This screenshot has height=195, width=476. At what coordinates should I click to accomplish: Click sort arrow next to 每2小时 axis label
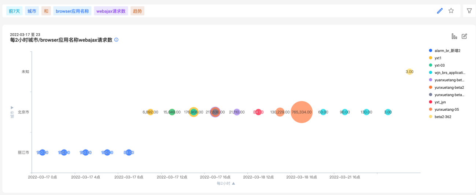(x=233, y=183)
